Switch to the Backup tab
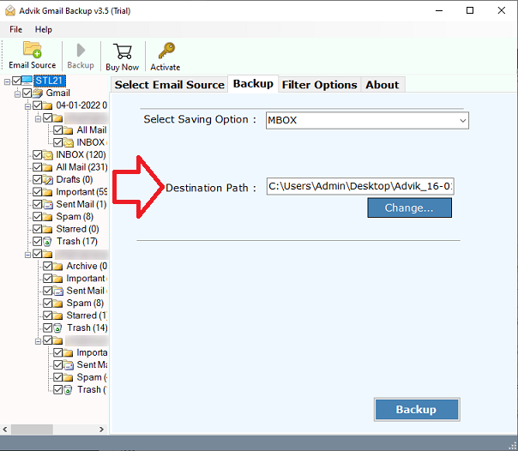This screenshot has width=518, height=451. [x=253, y=84]
